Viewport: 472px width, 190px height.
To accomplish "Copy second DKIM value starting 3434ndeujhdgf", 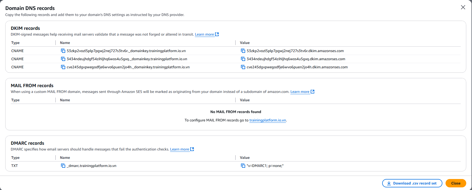I will click(x=243, y=59).
